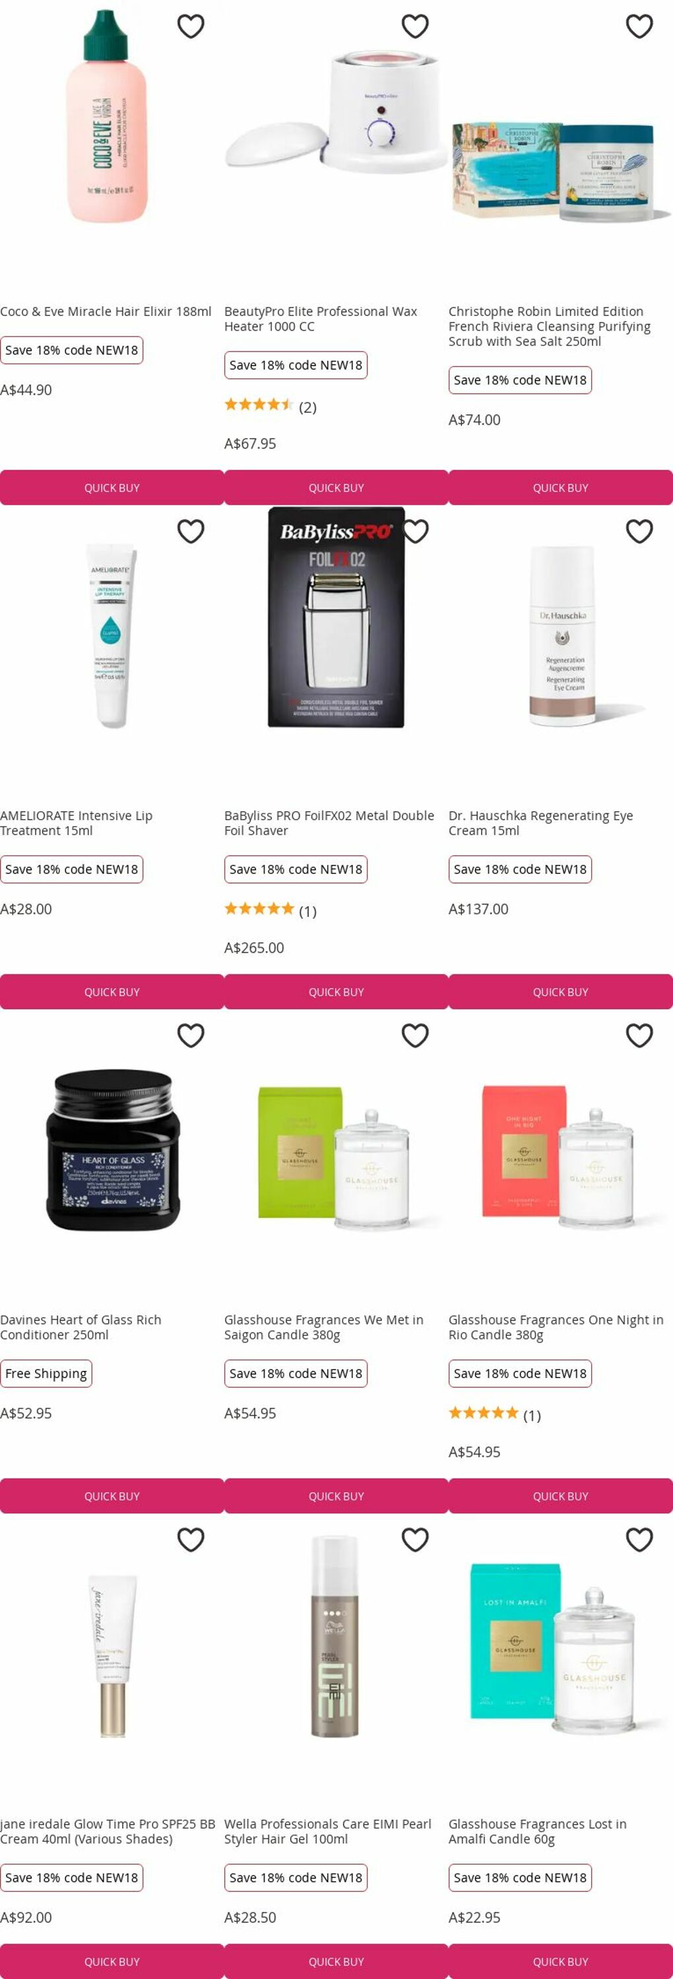Viewport: 673px width, 1979px height.
Task: Add Dr. Hauschka Eye Cream to wishlist
Action: point(639,531)
